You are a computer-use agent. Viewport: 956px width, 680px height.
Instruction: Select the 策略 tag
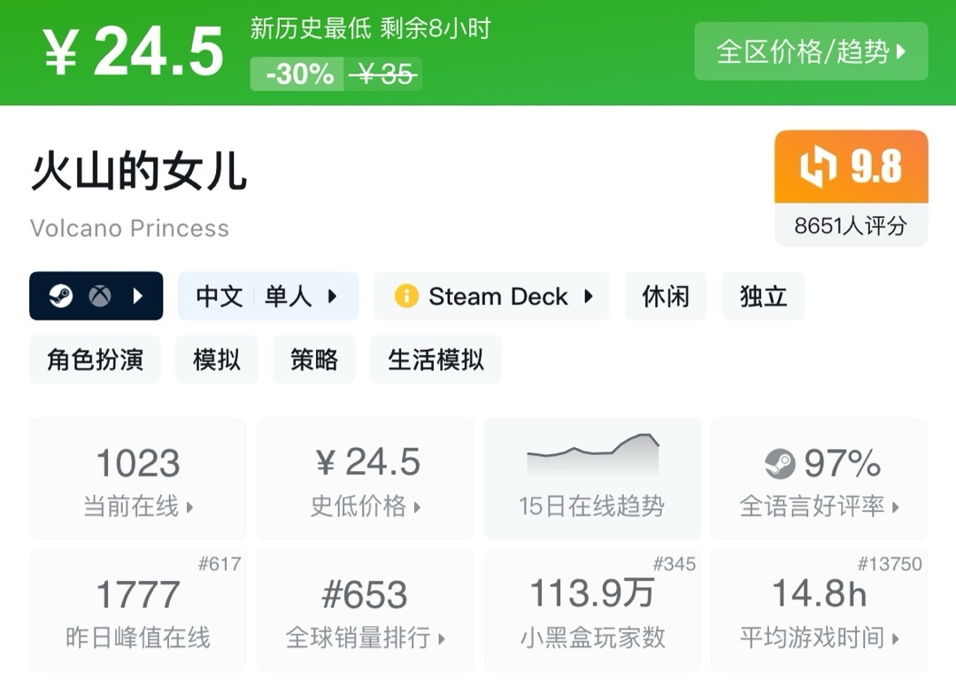click(314, 359)
